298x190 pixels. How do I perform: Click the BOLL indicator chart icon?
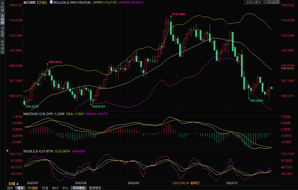pos(51,2)
